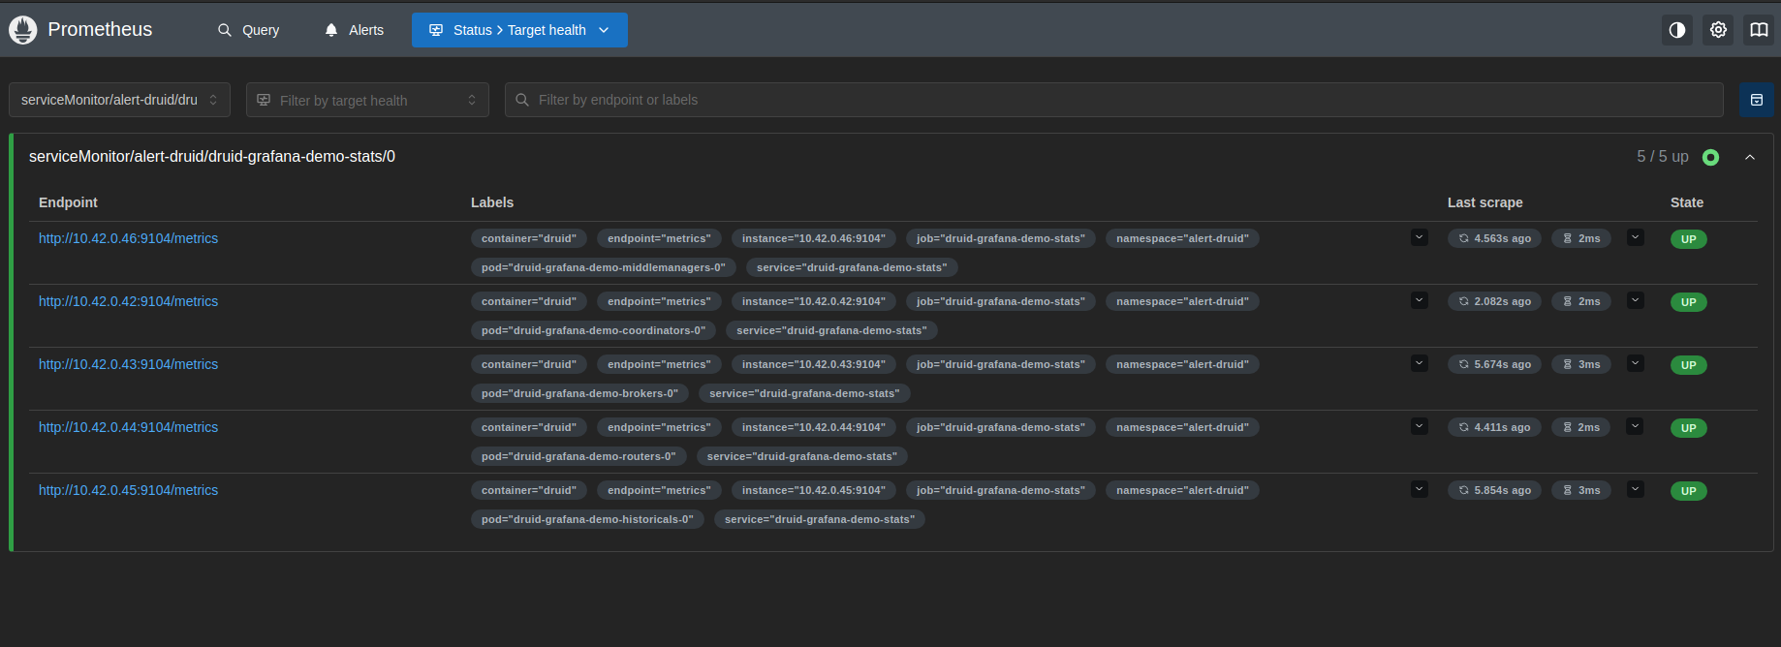Click the Labels column header

492,202
